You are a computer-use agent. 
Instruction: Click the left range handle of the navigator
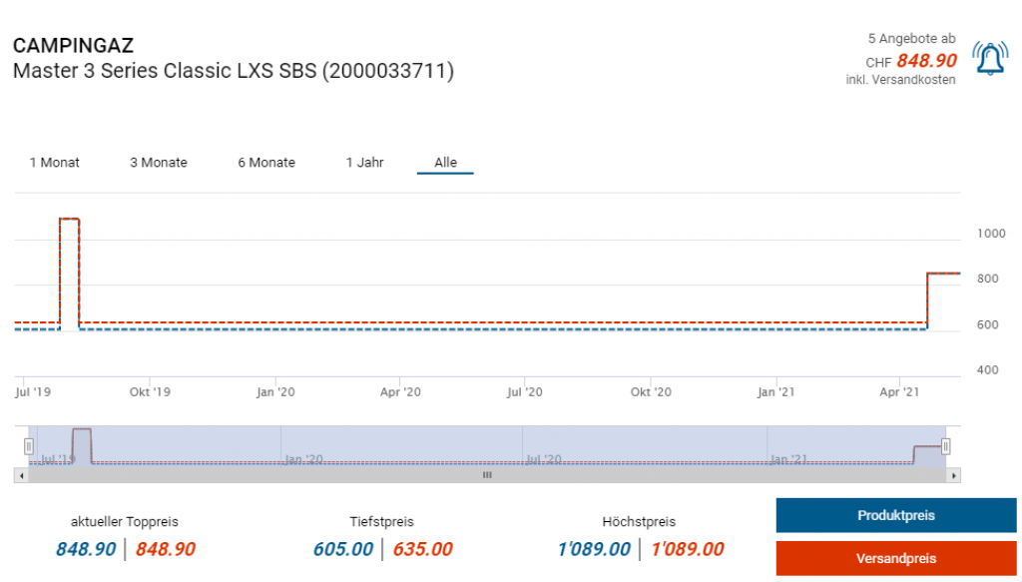29,446
